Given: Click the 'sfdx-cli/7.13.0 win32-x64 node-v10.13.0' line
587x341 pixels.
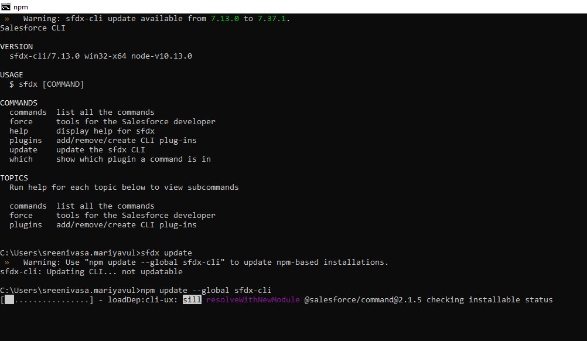Looking at the screenshot, I should pyautogui.click(x=101, y=56).
